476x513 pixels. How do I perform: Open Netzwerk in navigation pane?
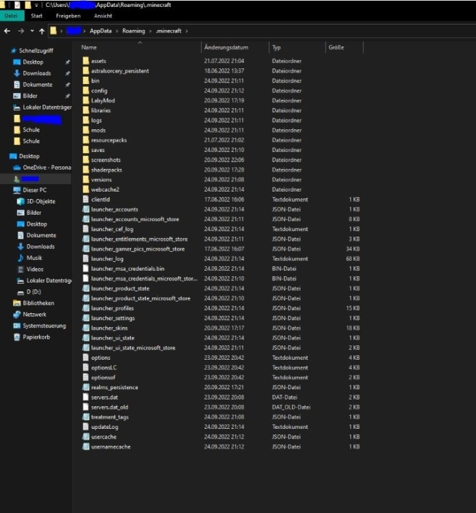click(34, 315)
